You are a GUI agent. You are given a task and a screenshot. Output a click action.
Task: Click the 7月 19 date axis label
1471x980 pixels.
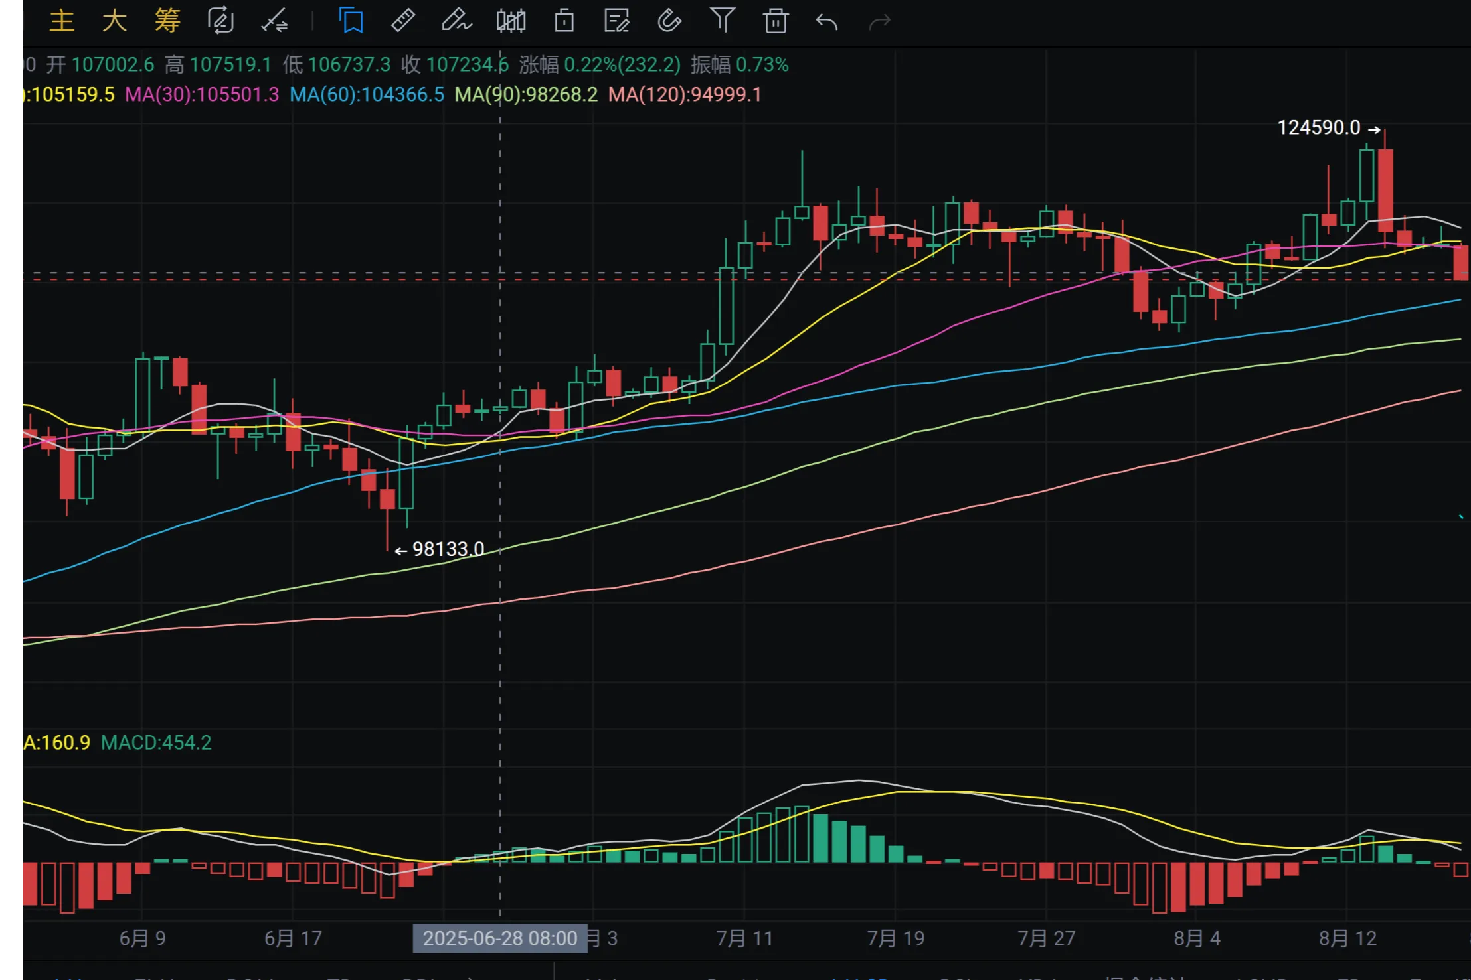[x=895, y=938]
